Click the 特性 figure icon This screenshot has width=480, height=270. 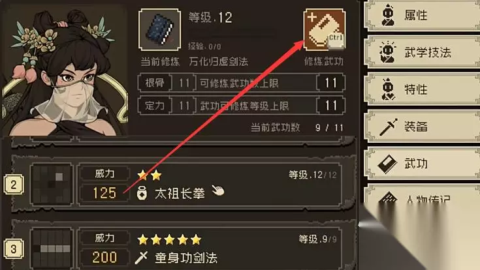tap(388, 89)
